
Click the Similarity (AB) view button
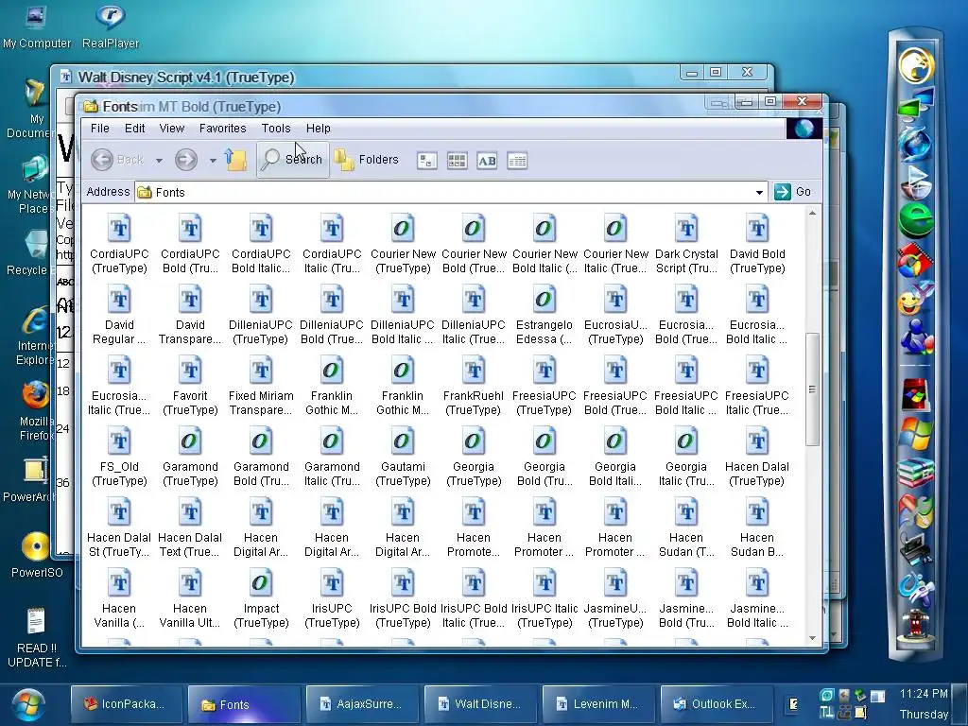point(487,161)
